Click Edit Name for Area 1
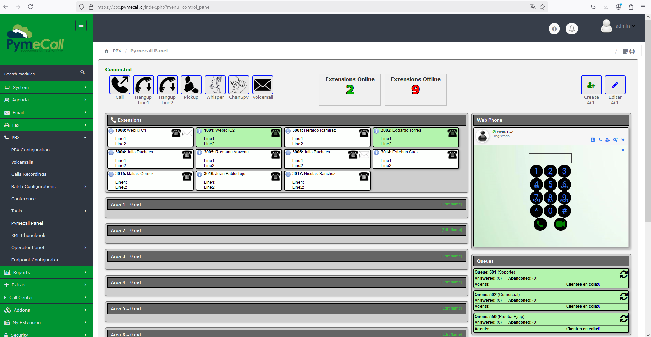The height and width of the screenshot is (337, 651). [x=452, y=204]
